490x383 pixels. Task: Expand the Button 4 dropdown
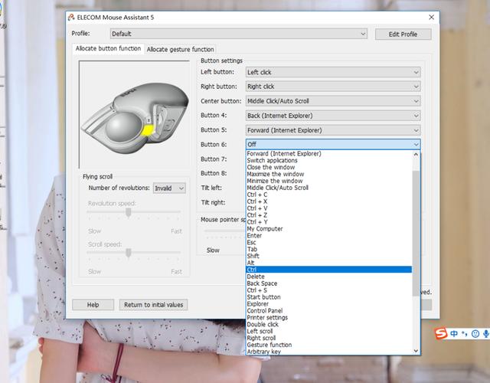(333, 116)
